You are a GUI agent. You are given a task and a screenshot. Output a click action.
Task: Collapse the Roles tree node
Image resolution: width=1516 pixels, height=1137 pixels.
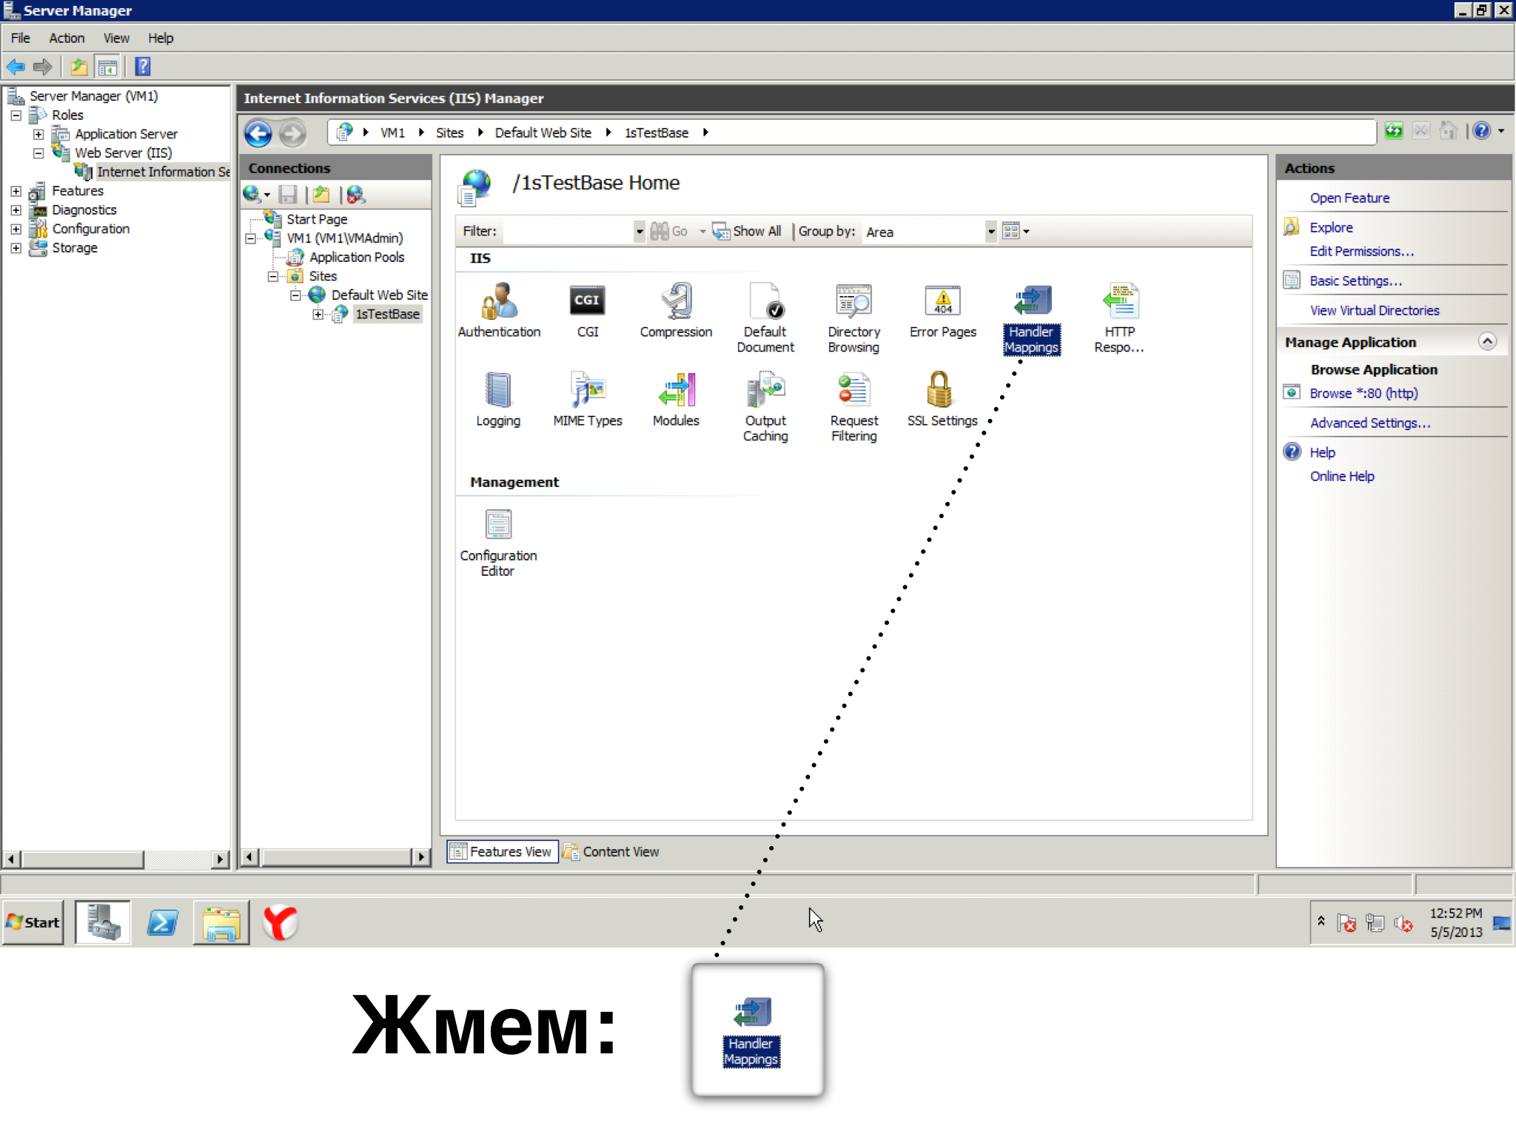click(x=16, y=115)
